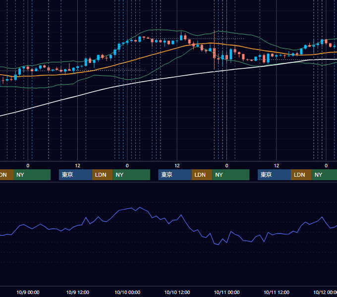Select the 東京 session block for 10/9

pos(76,175)
